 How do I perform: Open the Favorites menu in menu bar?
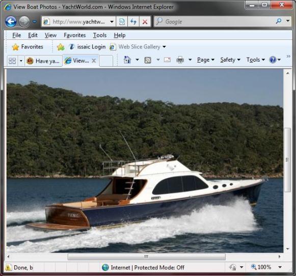(74, 35)
